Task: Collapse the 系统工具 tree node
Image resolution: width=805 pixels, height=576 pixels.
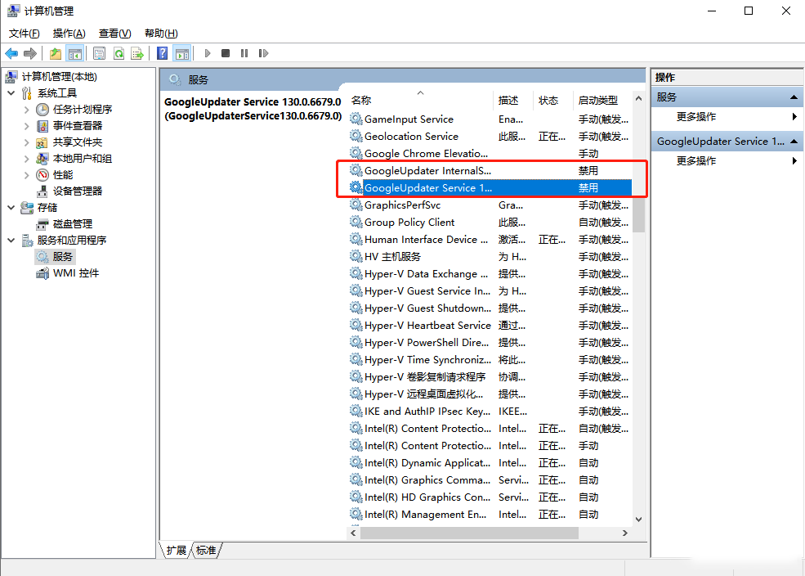Action: (11, 93)
